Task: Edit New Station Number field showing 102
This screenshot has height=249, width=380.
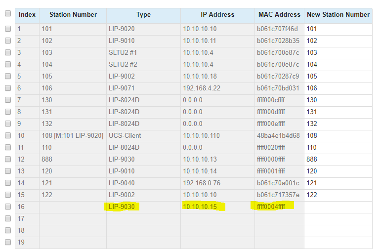Action: pyautogui.click(x=338, y=41)
